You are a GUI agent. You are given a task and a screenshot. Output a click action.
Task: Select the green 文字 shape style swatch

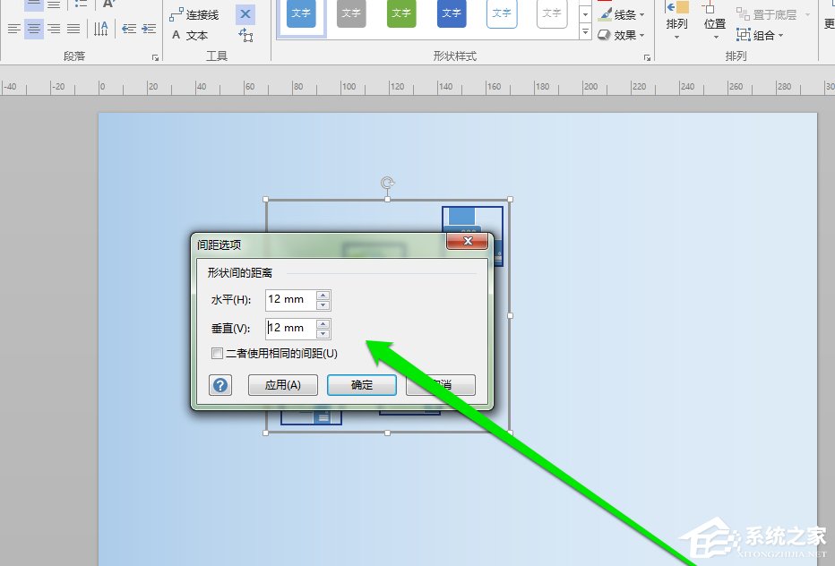click(400, 14)
